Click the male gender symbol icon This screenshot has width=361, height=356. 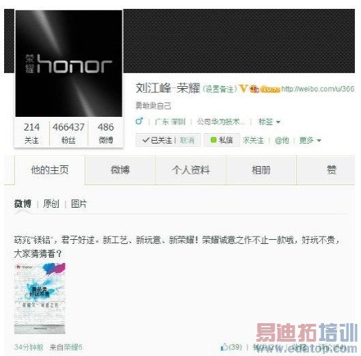tap(139, 121)
